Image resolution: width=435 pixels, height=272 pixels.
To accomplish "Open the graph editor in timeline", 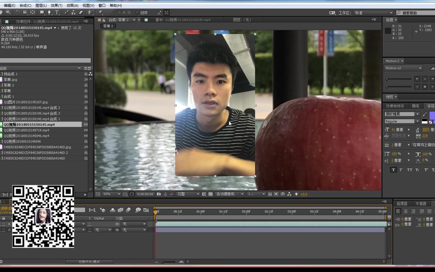I will (146, 210).
